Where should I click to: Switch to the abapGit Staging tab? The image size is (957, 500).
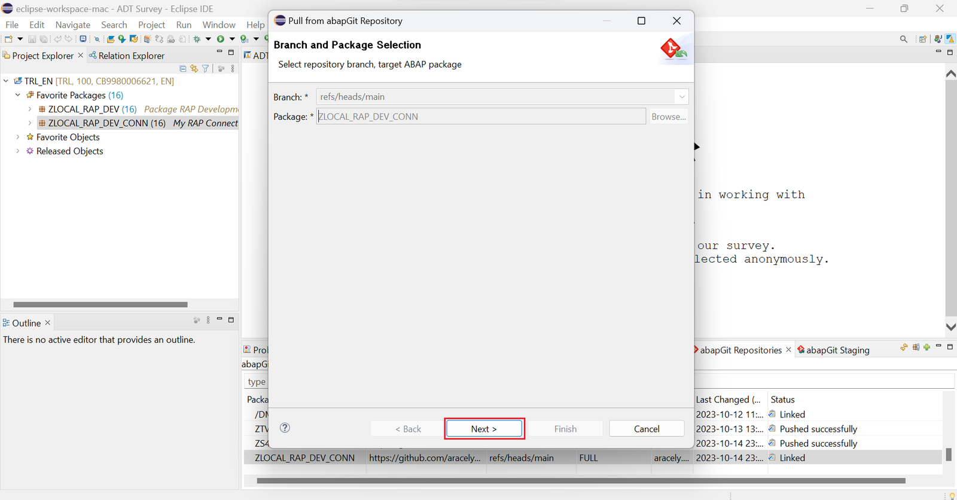[x=833, y=350]
